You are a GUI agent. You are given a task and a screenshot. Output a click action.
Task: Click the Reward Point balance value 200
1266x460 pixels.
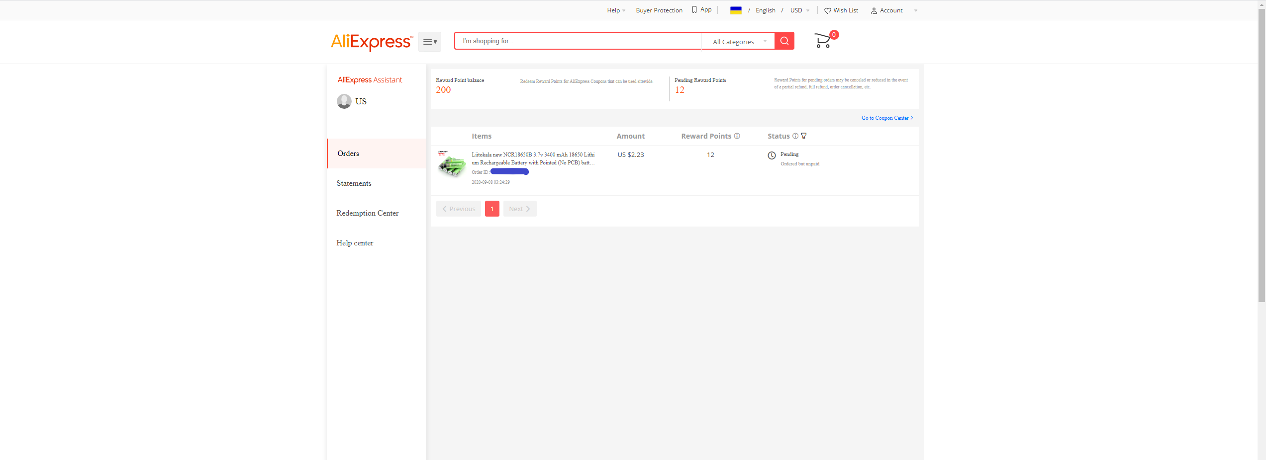(x=443, y=90)
